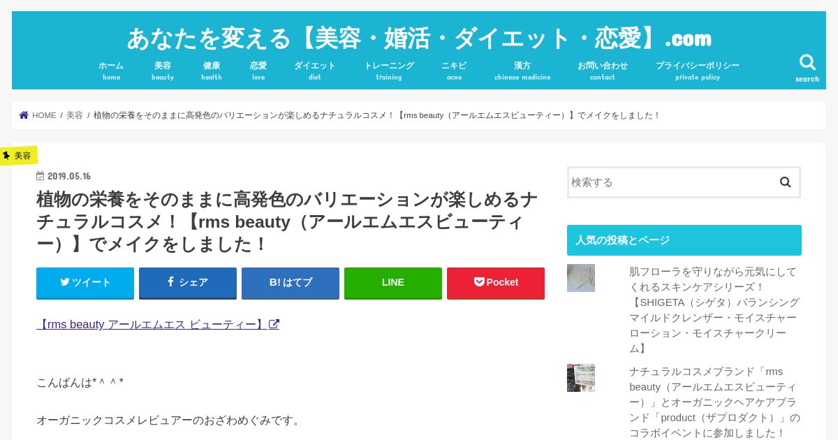
Task: Click the article title heading
Action: pos(287,222)
